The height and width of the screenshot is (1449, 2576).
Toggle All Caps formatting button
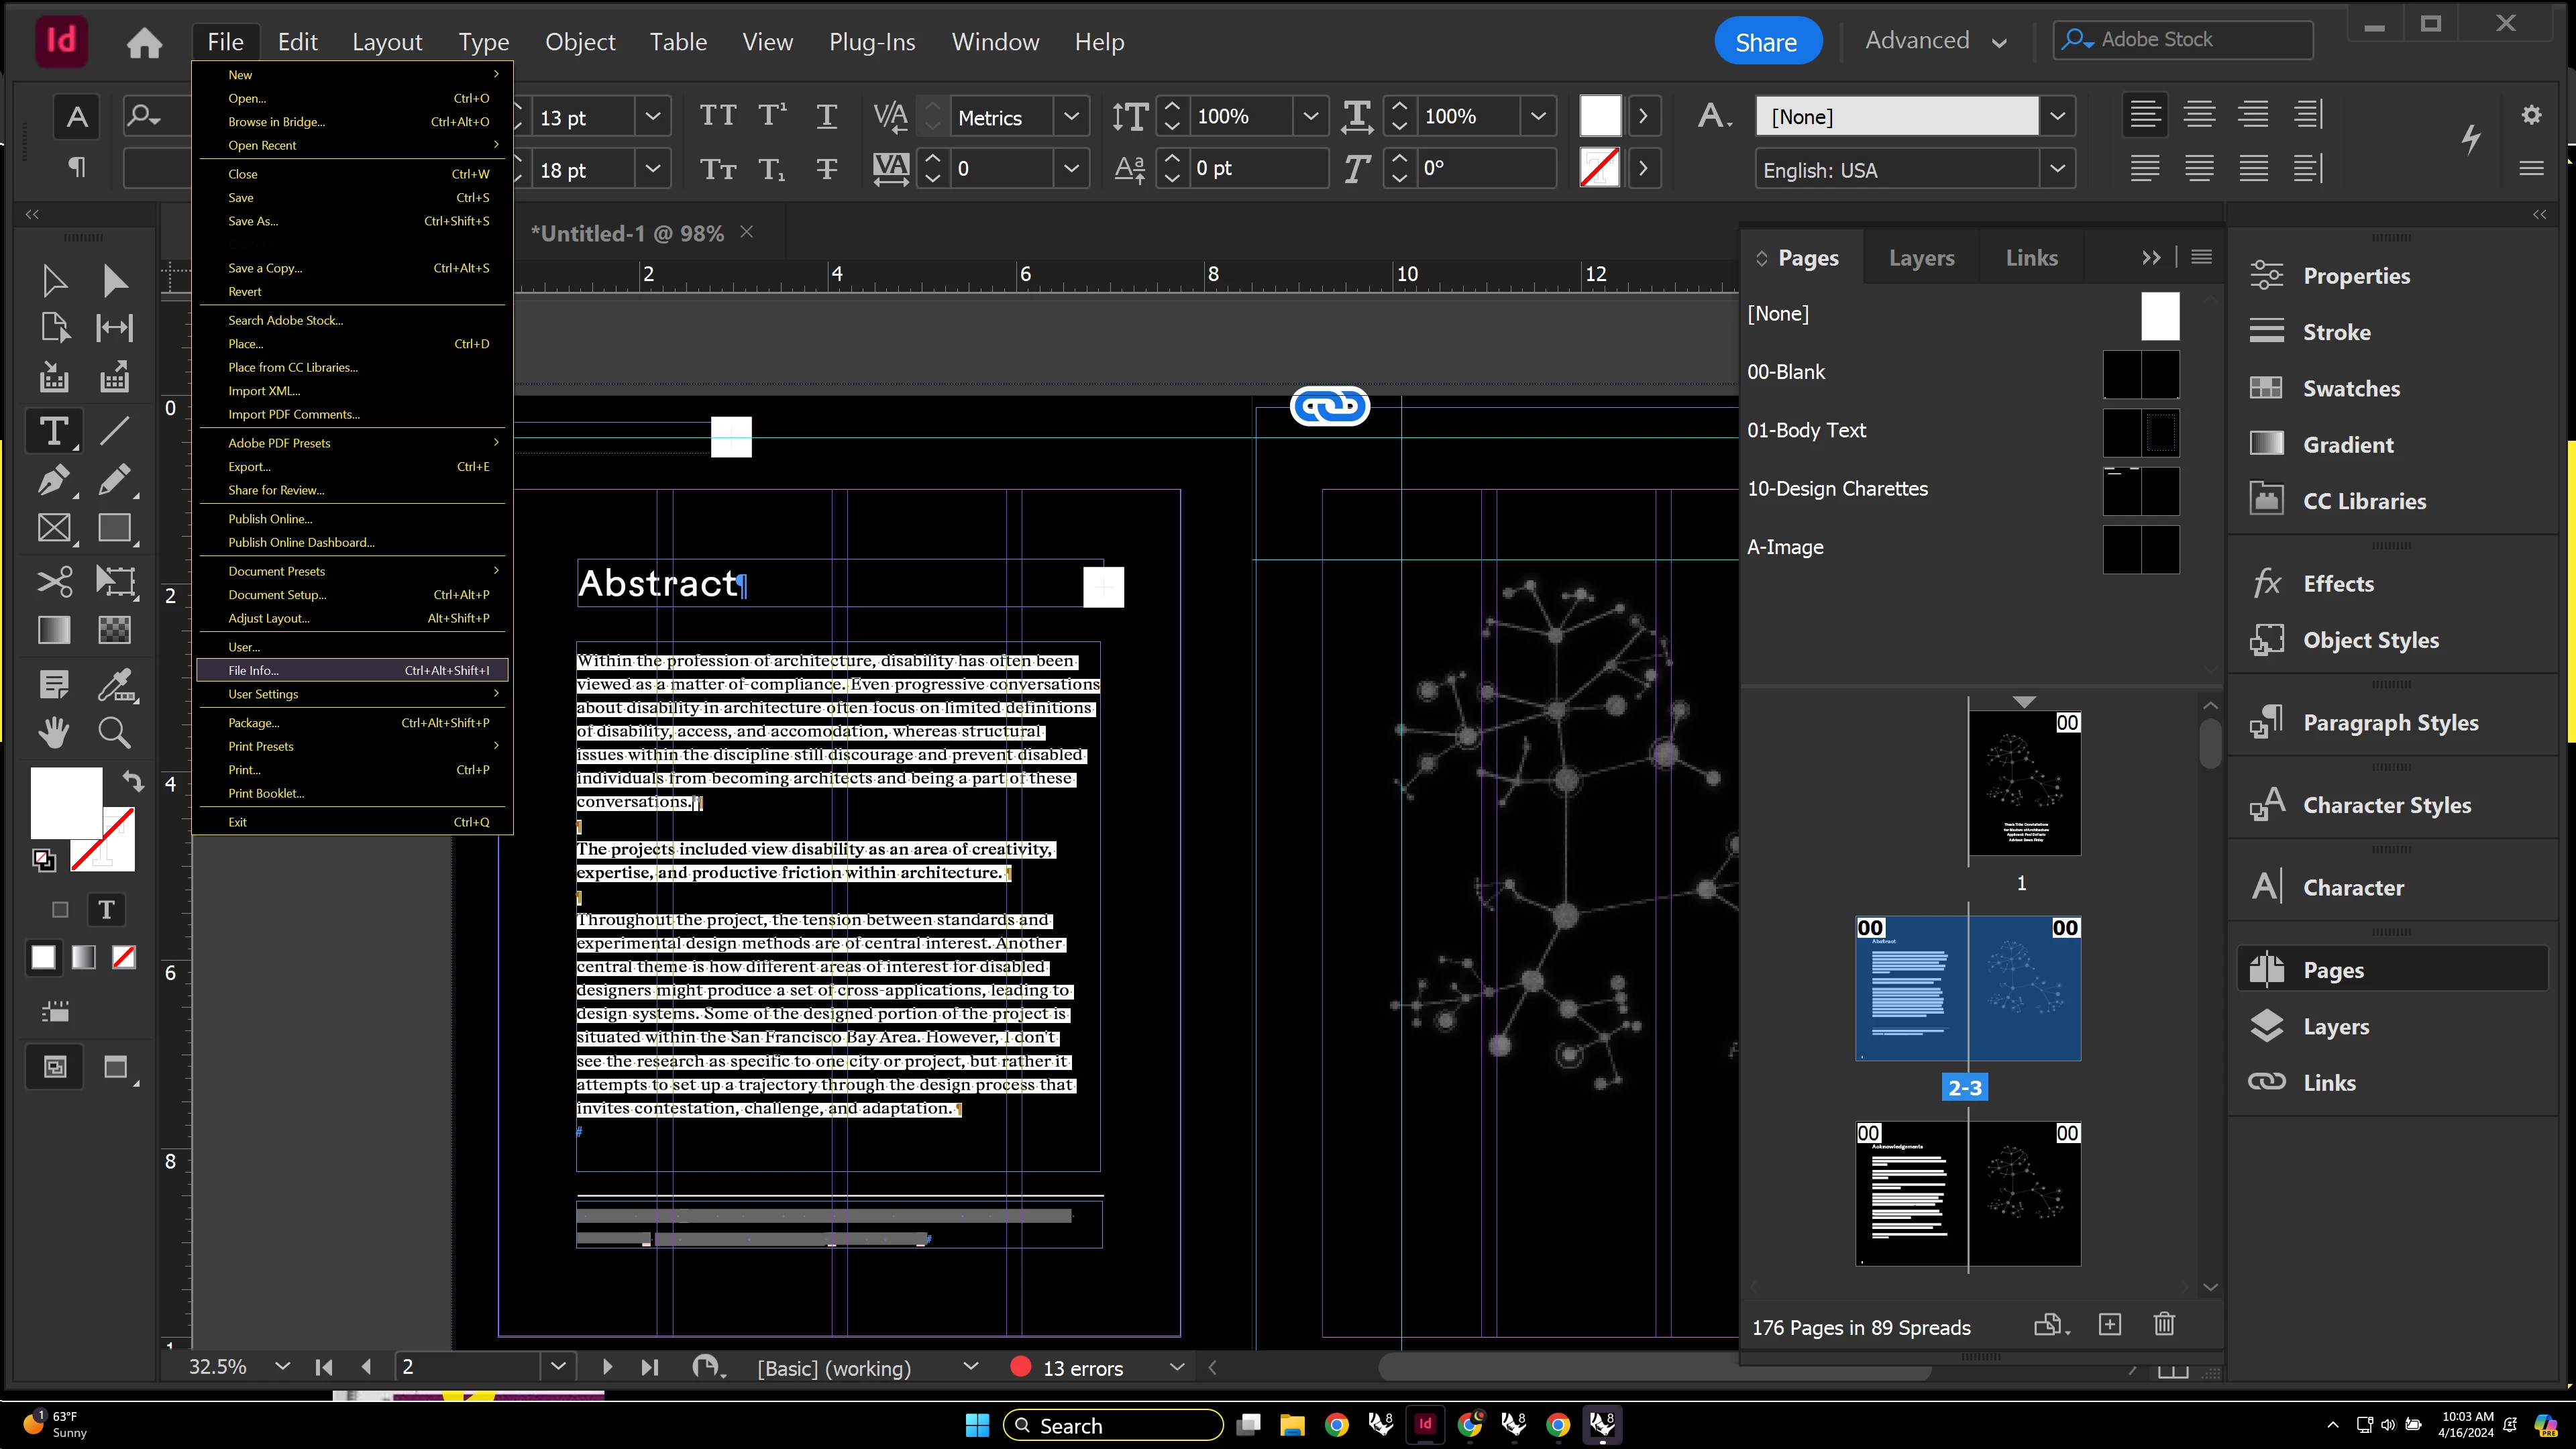[717, 116]
